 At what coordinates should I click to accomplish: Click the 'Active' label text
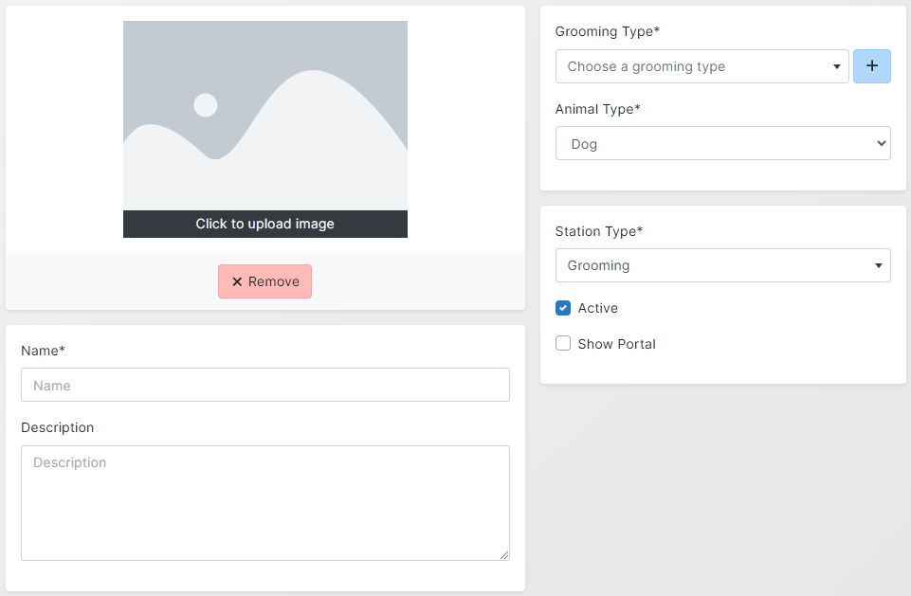597,308
